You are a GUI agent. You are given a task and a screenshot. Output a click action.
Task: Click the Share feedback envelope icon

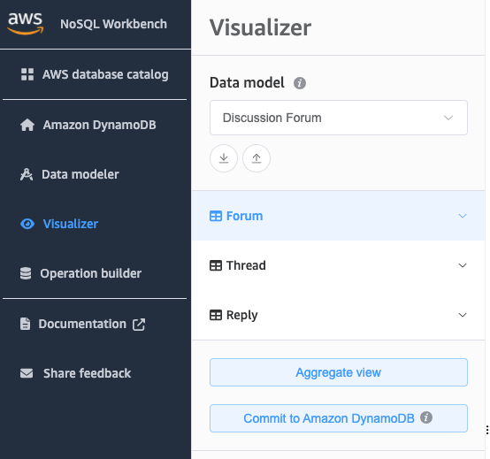(27, 373)
